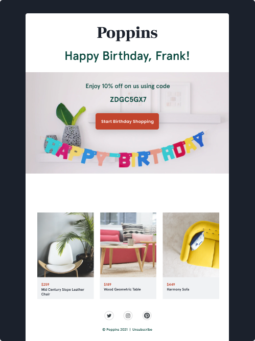Click the Start Birthday Shopping button
255x341 pixels.
pyautogui.click(x=127, y=121)
